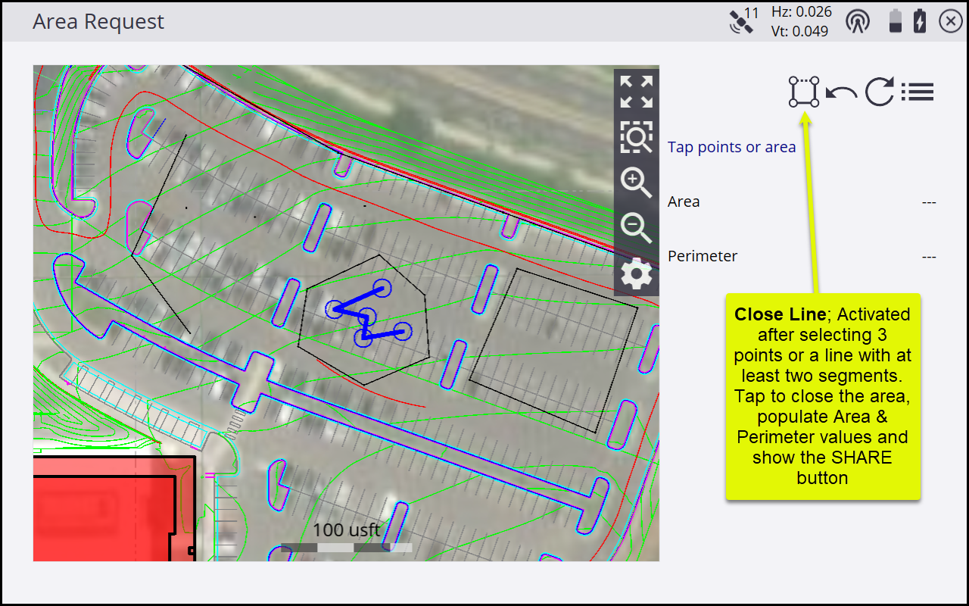Check the charging battery icon
Viewport: 969px width, 606px height.
[920, 21]
